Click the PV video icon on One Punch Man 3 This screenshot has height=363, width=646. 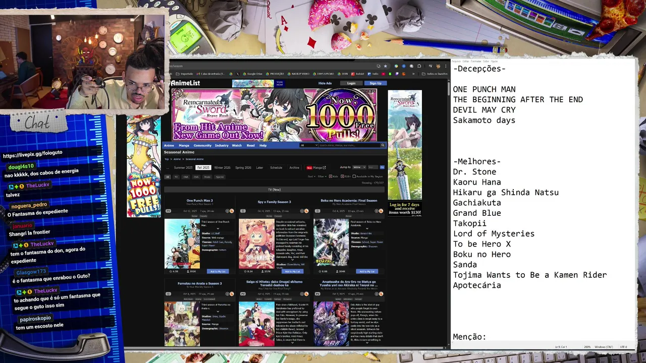click(x=168, y=211)
